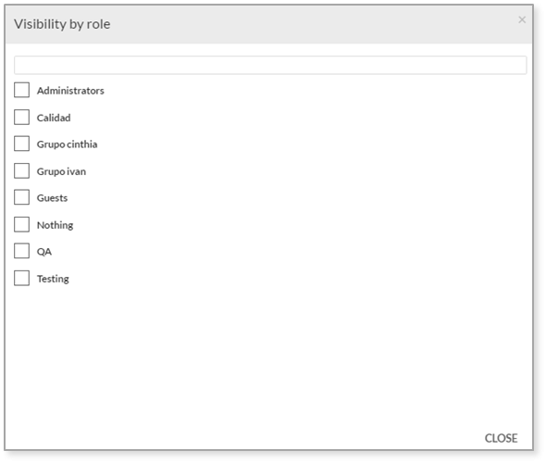This screenshot has height=463, width=546.
Task: Click the Visibility by role title
Action: [62, 24]
